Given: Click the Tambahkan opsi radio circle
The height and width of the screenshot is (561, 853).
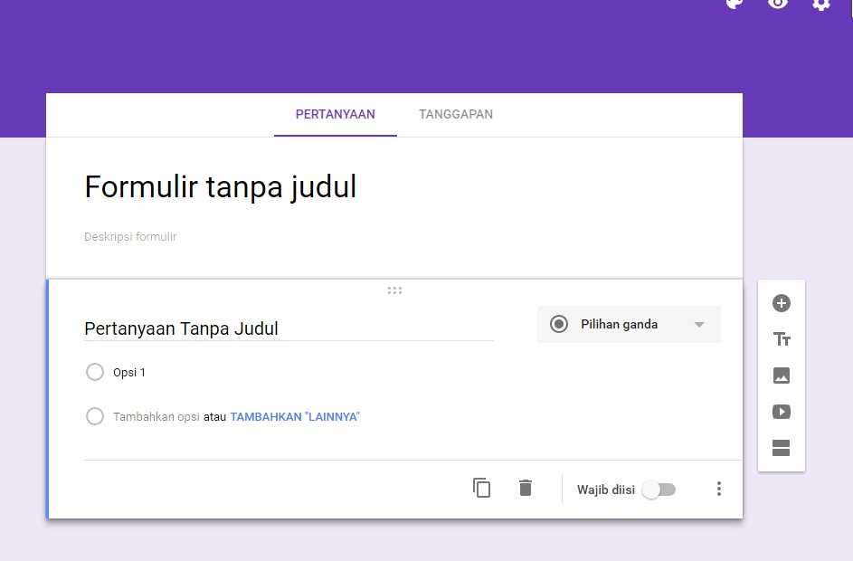Looking at the screenshot, I should point(95,416).
